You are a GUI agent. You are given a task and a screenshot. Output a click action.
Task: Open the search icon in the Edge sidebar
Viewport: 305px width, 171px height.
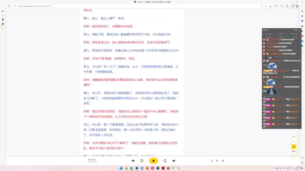tap(302, 11)
